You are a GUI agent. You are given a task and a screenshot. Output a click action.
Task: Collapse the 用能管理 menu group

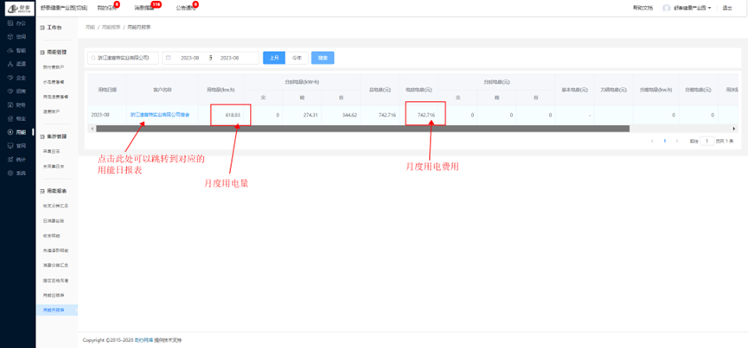54,52
